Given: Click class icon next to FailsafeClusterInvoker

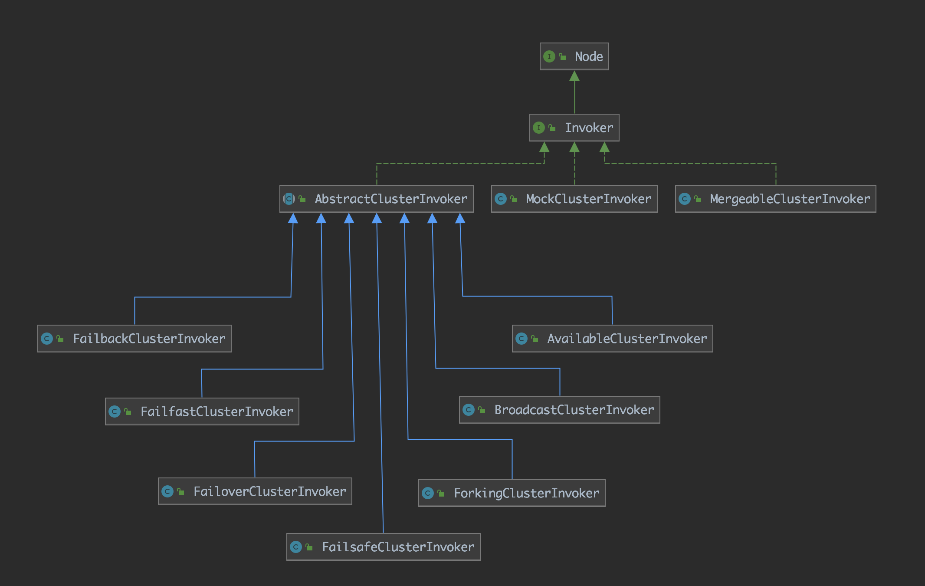Looking at the screenshot, I should 296,547.
